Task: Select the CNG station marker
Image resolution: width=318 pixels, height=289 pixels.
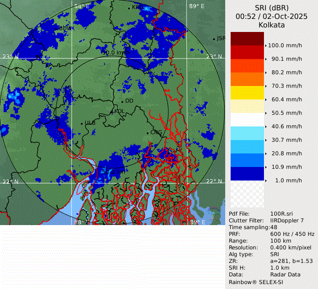Action: point(148,132)
